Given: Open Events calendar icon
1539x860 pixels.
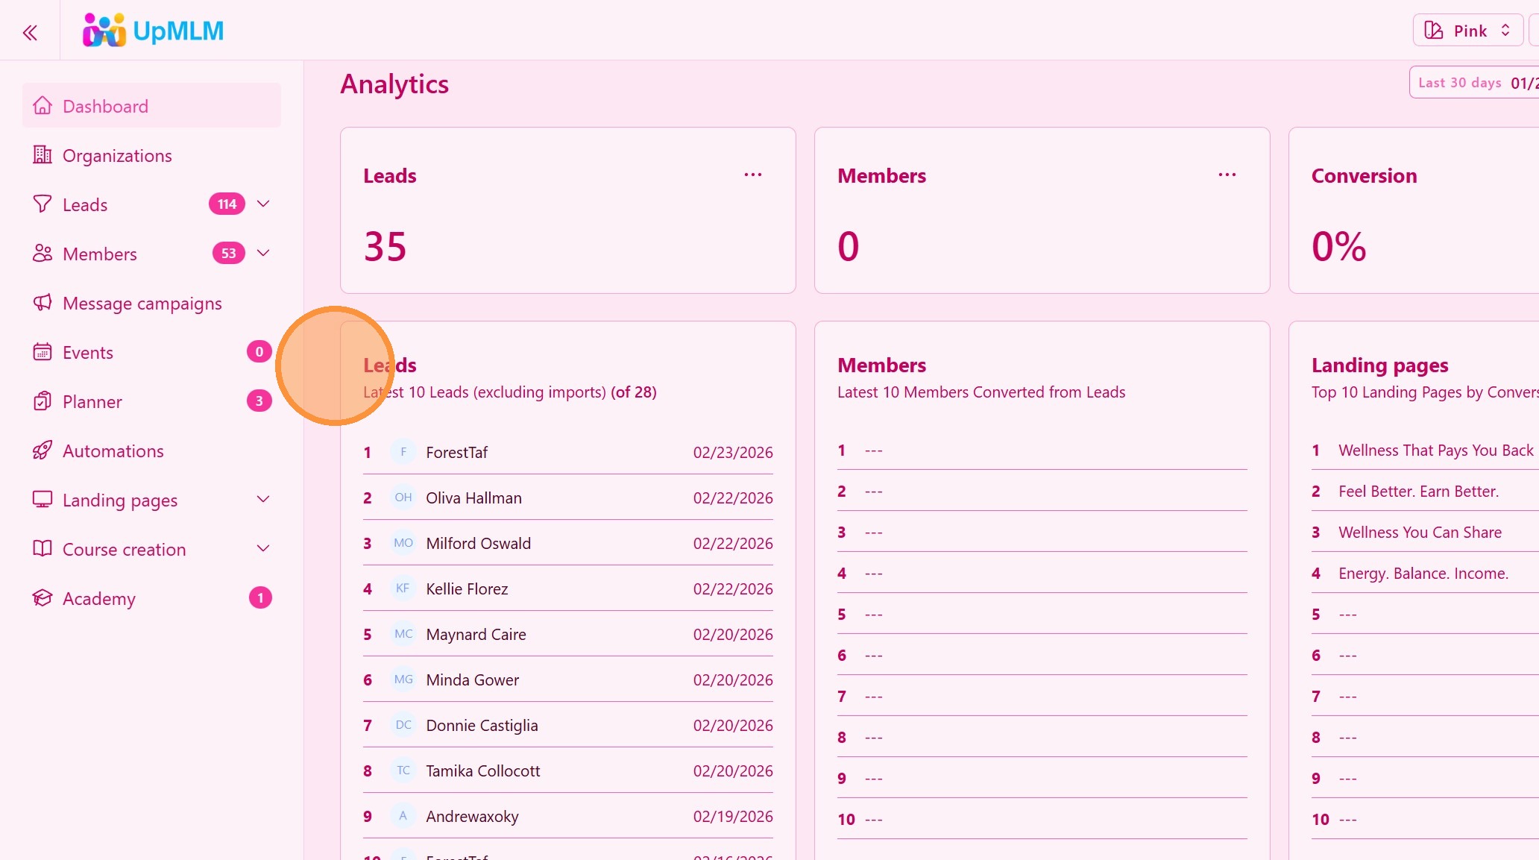Looking at the screenshot, I should click(x=43, y=352).
